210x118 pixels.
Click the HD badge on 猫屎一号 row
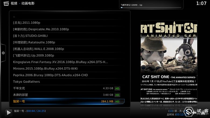pyautogui.click(x=117, y=101)
